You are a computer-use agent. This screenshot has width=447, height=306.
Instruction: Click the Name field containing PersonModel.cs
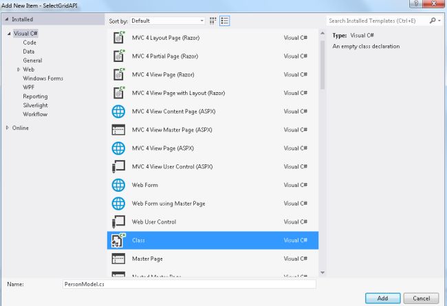(189, 284)
